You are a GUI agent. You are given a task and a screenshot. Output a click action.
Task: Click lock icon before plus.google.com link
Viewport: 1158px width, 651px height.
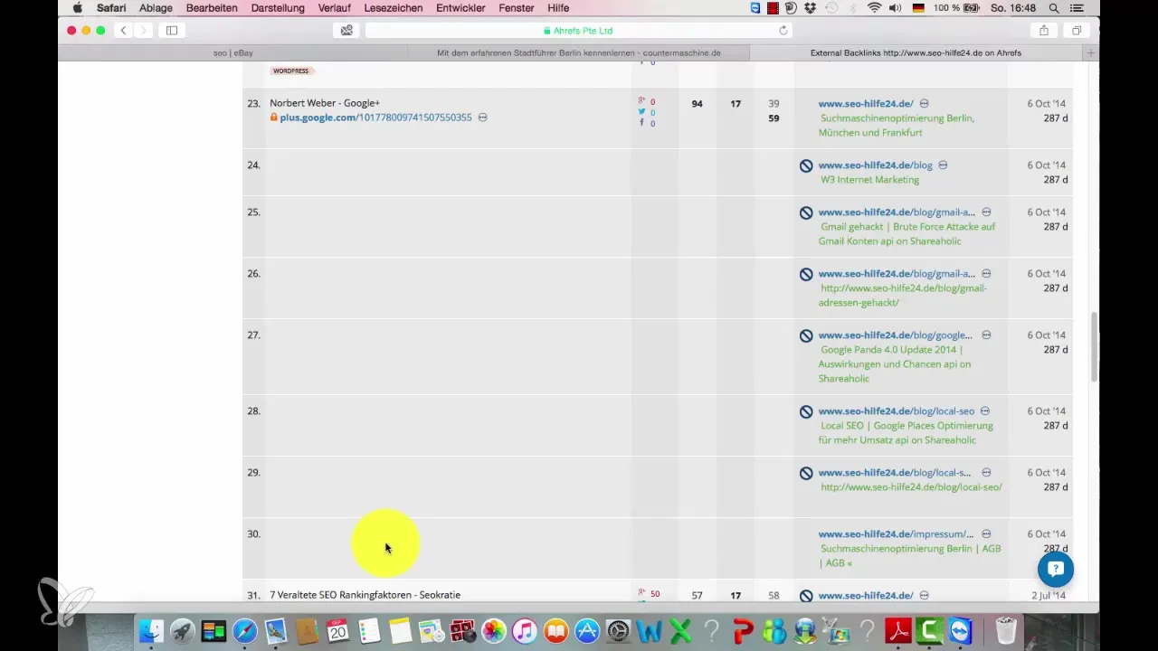274,118
